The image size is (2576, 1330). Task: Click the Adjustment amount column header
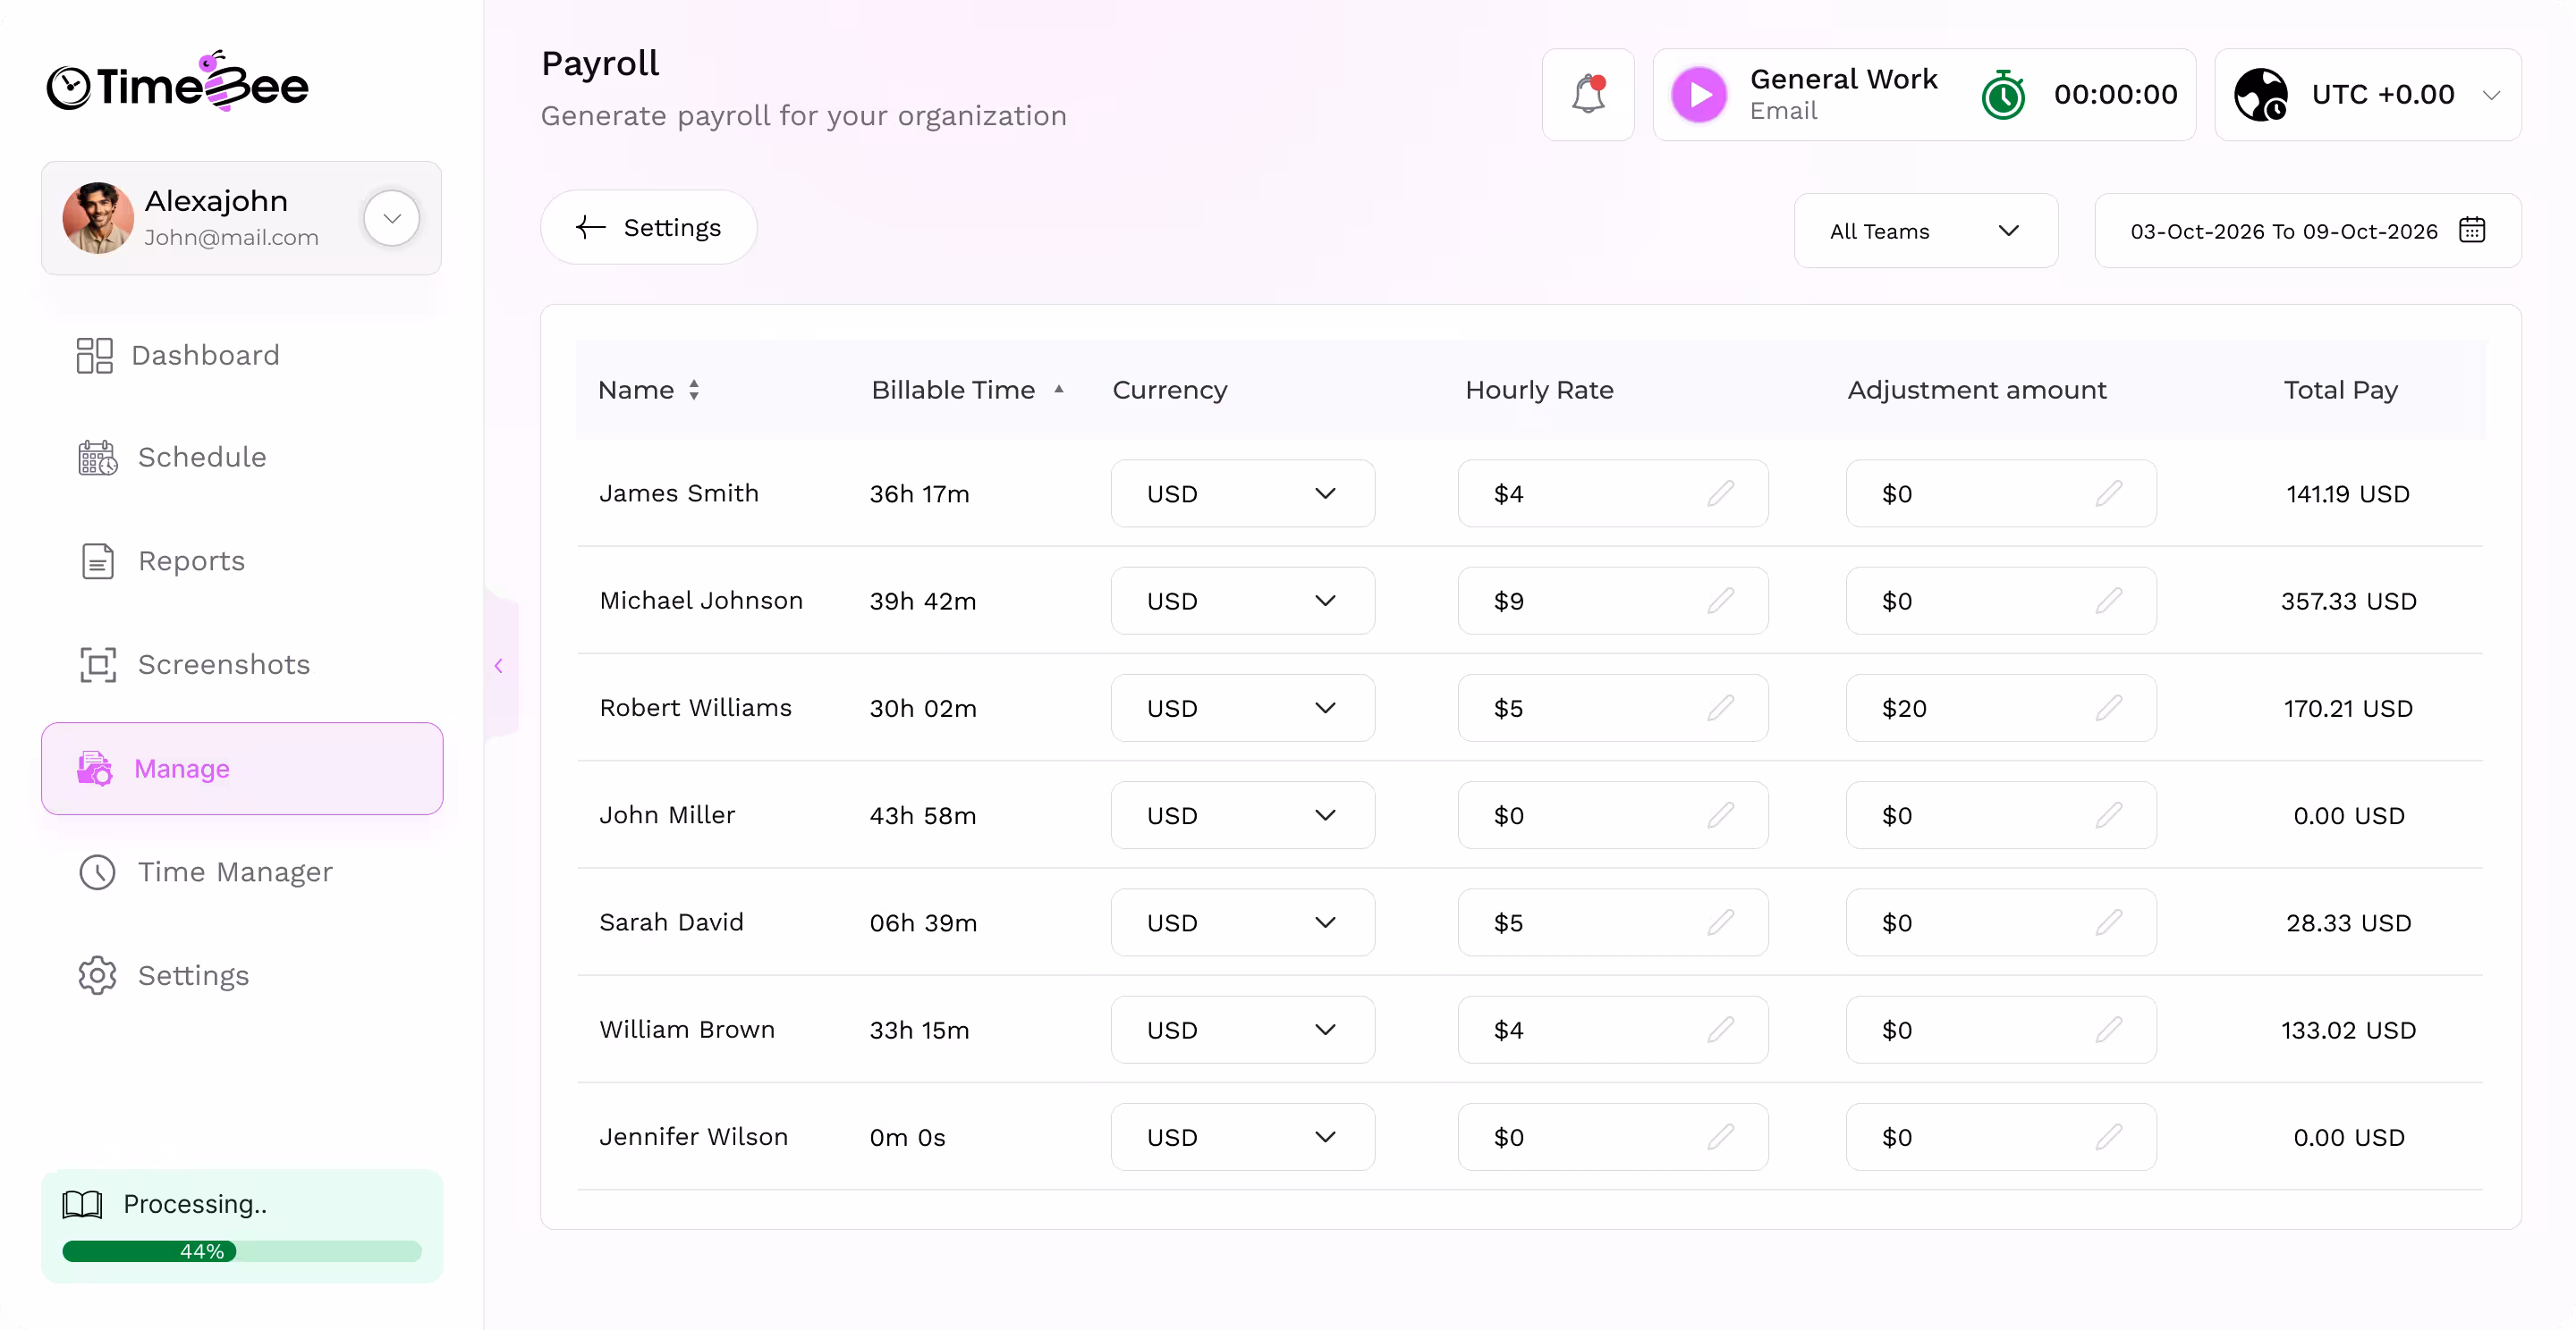1976,390
